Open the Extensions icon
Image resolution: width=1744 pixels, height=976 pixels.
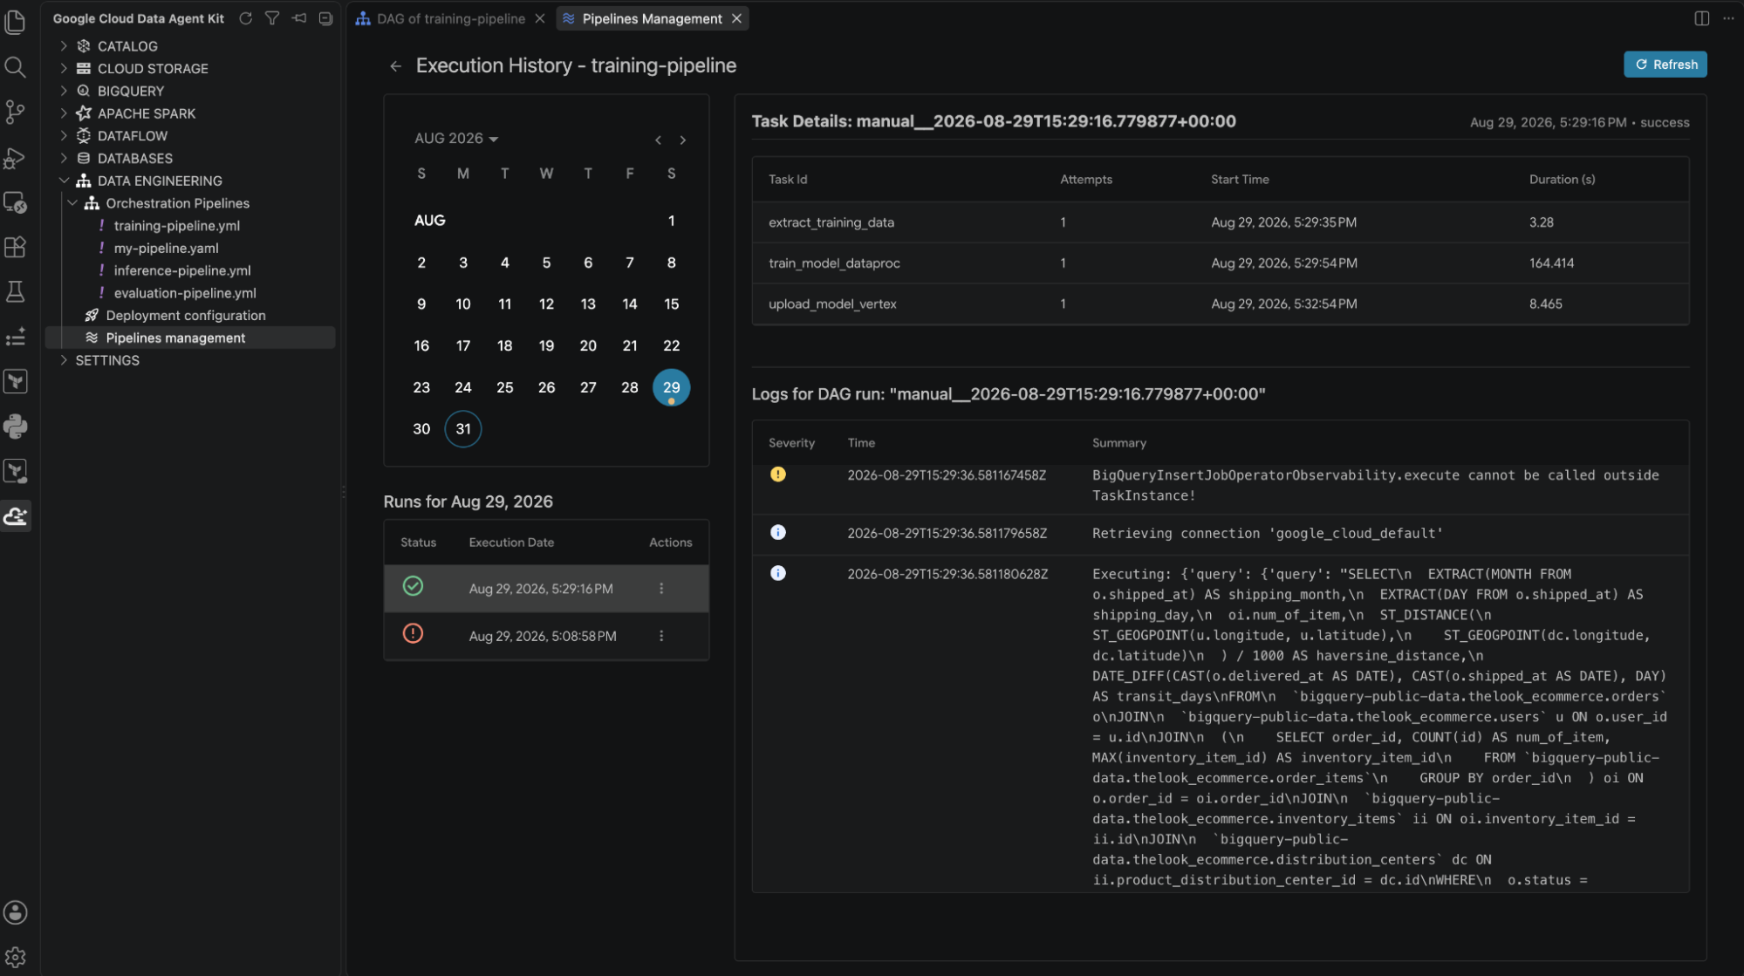pos(16,247)
